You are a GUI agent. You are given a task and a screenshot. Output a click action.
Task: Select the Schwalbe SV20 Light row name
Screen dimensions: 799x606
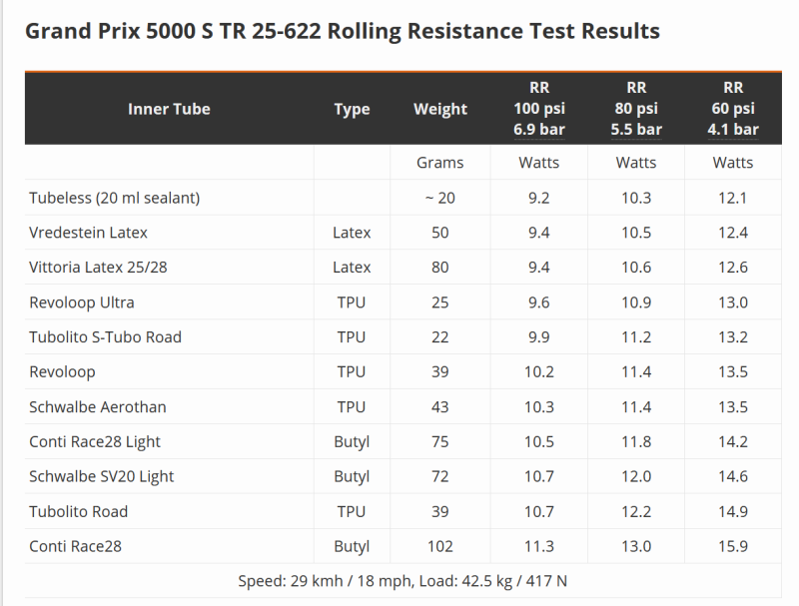pyautogui.click(x=102, y=477)
